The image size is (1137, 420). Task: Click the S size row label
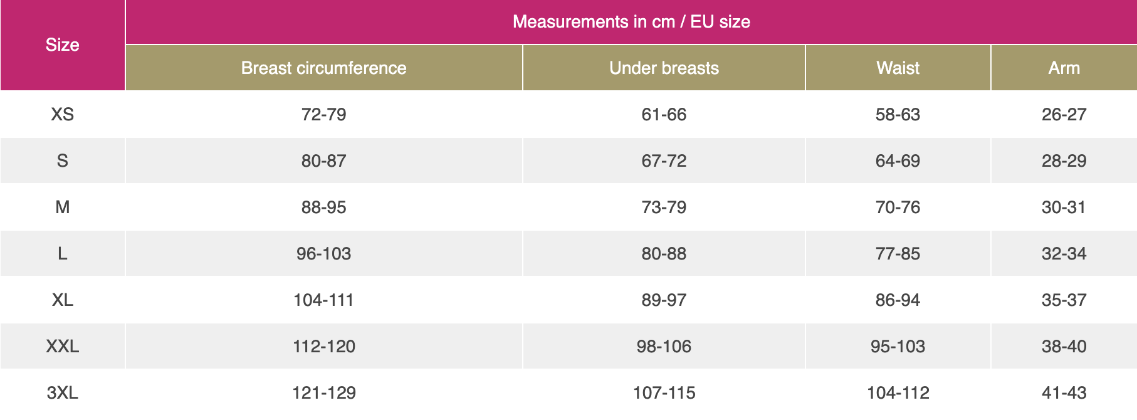(x=62, y=160)
